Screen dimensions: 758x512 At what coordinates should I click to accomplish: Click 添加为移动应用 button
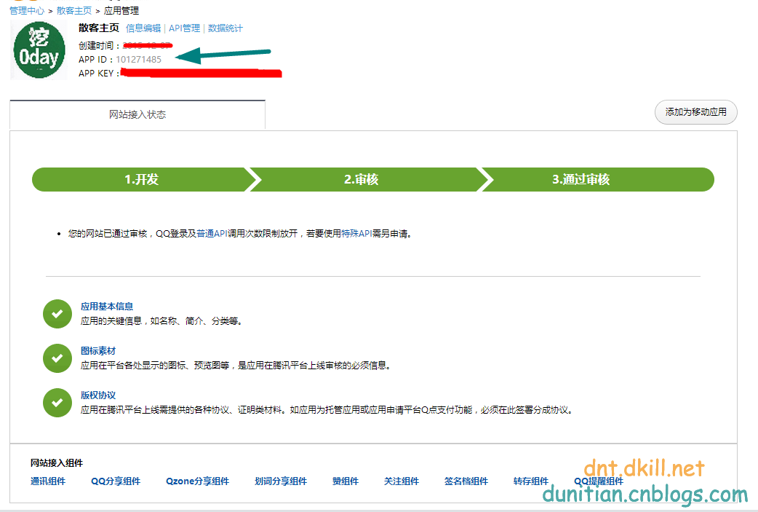tap(695, 112)
